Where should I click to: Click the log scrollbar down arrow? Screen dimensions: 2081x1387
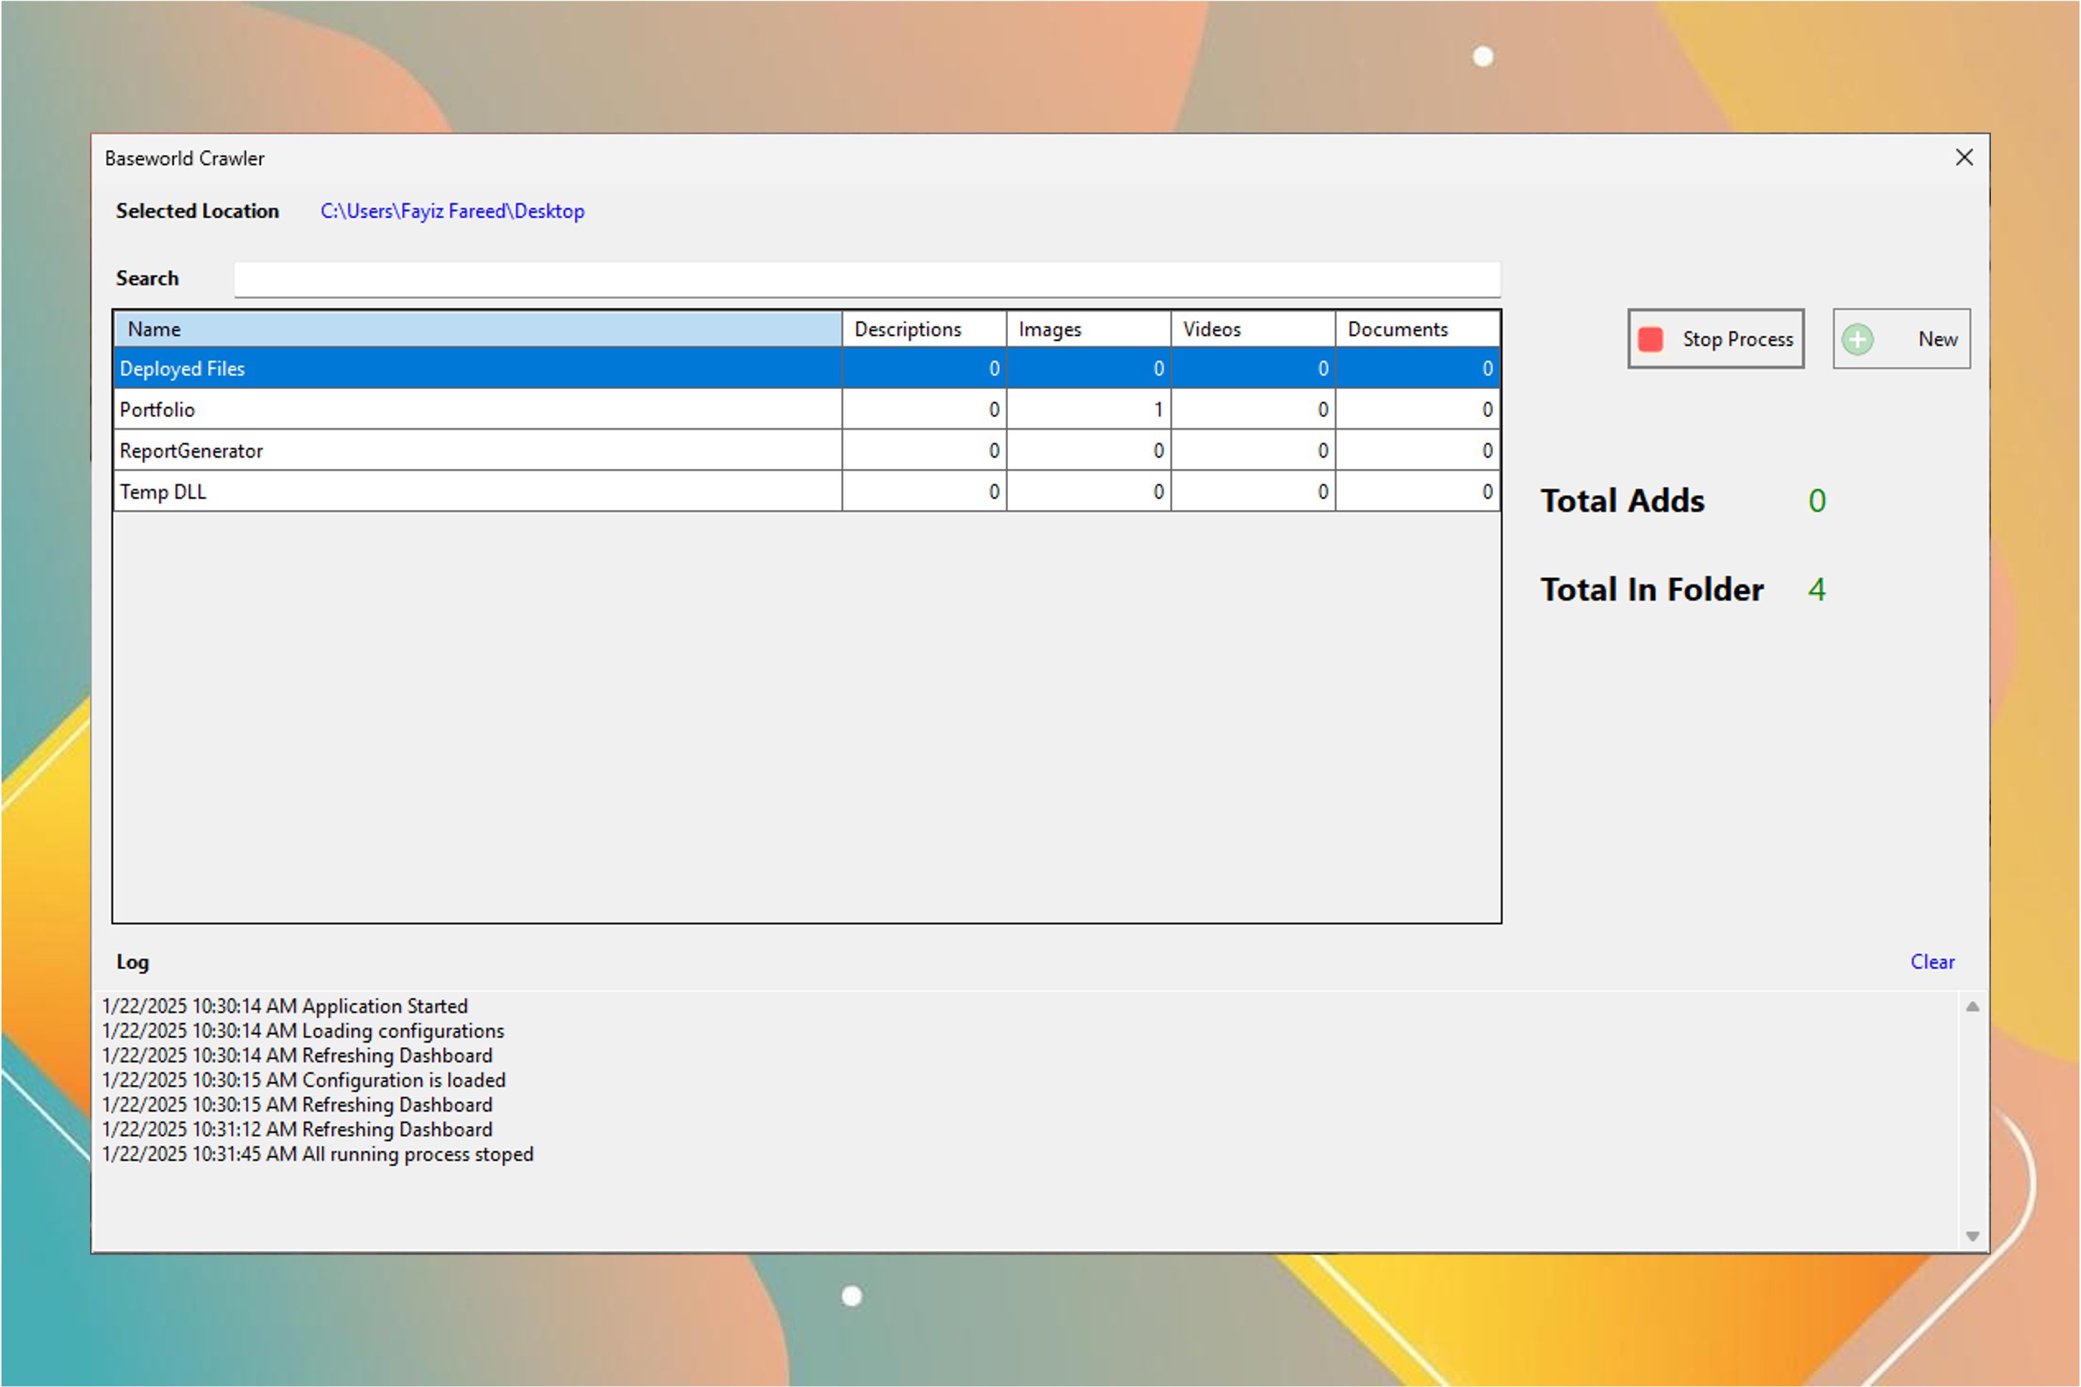[1972, 1236]
